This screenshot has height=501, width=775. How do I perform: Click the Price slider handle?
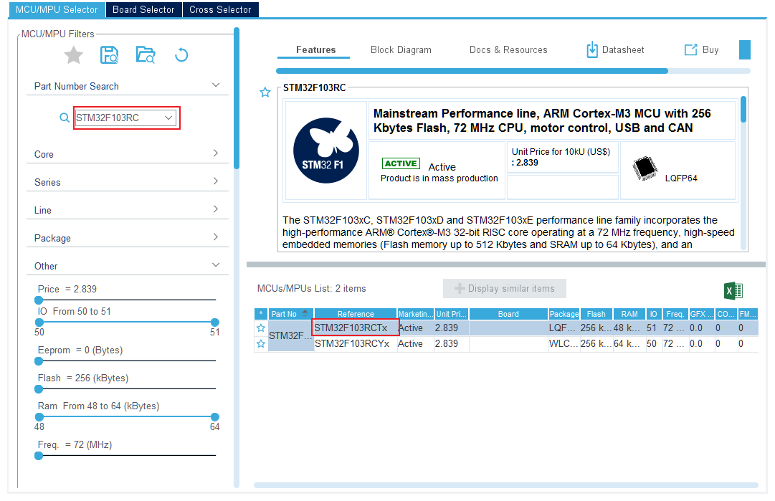click(39, 300)
